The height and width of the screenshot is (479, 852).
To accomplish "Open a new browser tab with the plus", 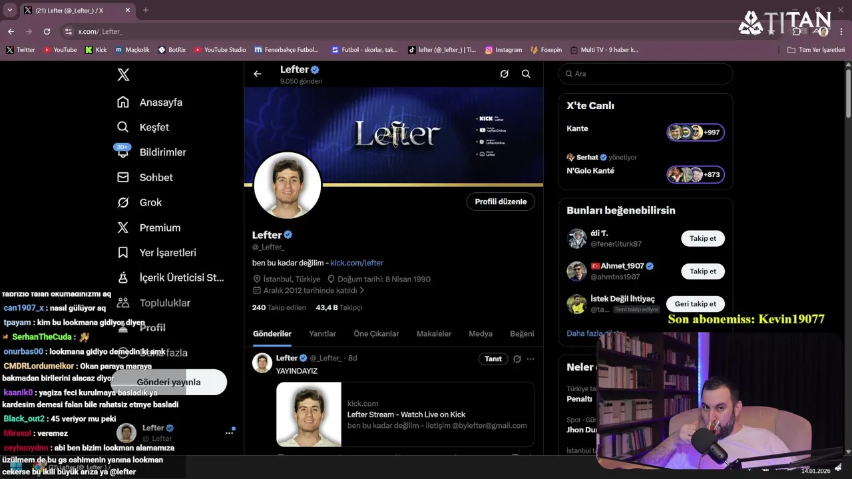I will 146,10.
